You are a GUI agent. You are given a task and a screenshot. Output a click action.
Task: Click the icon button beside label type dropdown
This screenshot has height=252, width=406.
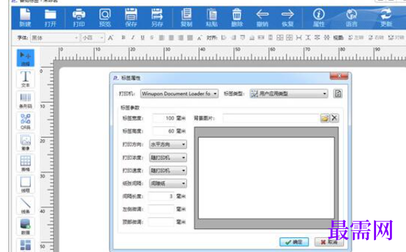click(338, 94)
